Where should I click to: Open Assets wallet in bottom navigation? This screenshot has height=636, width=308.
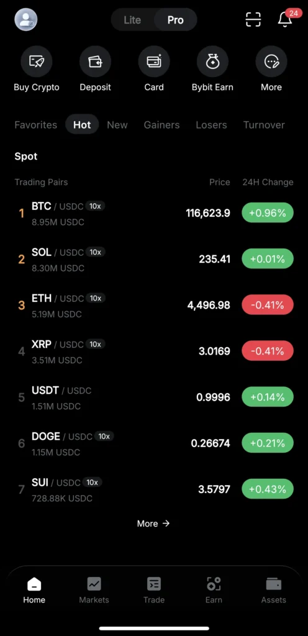coord(274,590)
